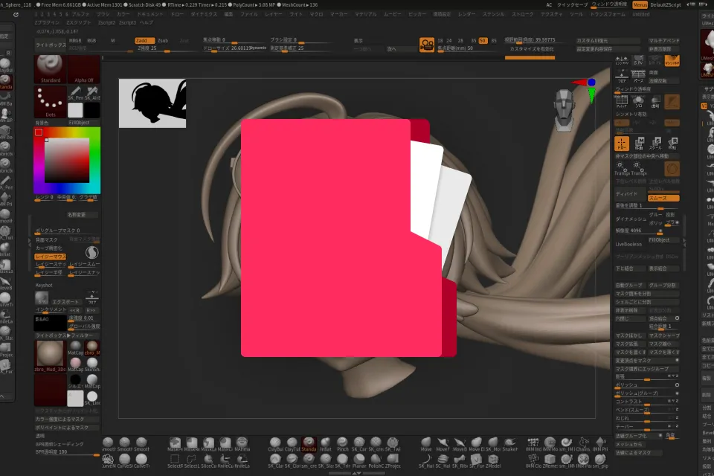
Task: Click the 下と結合 merge down button
Action: coord(630,268)
